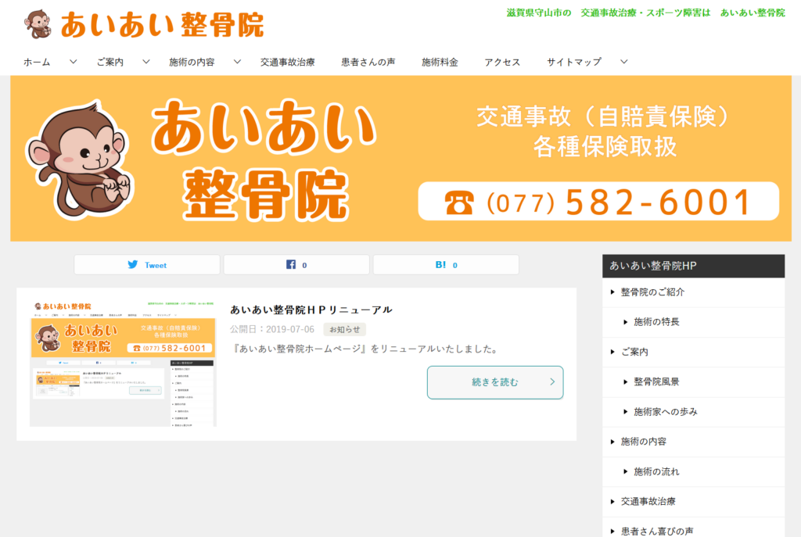The image size is (801, 537).
Task: Go to アクセス via the menu bar
Action: tap(501, 60)
